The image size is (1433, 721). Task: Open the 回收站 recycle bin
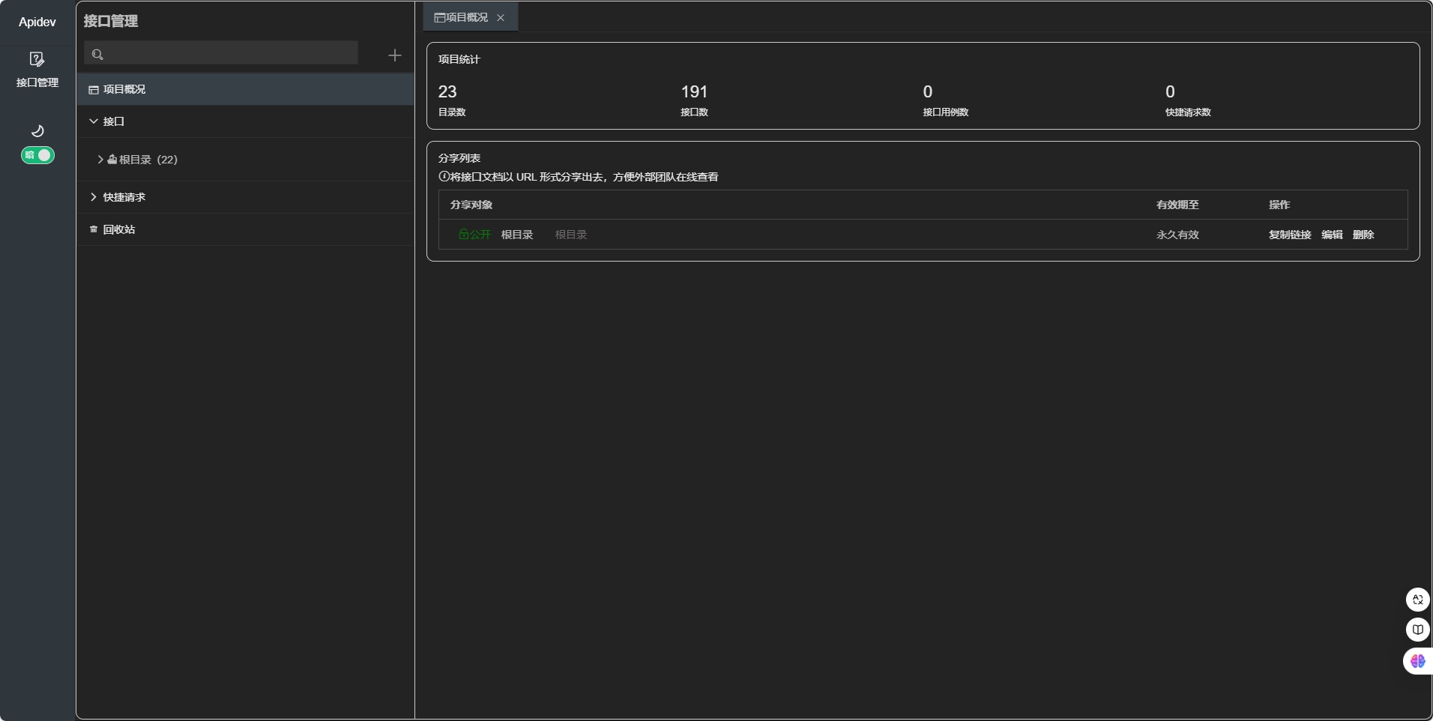tap(118, 229)
